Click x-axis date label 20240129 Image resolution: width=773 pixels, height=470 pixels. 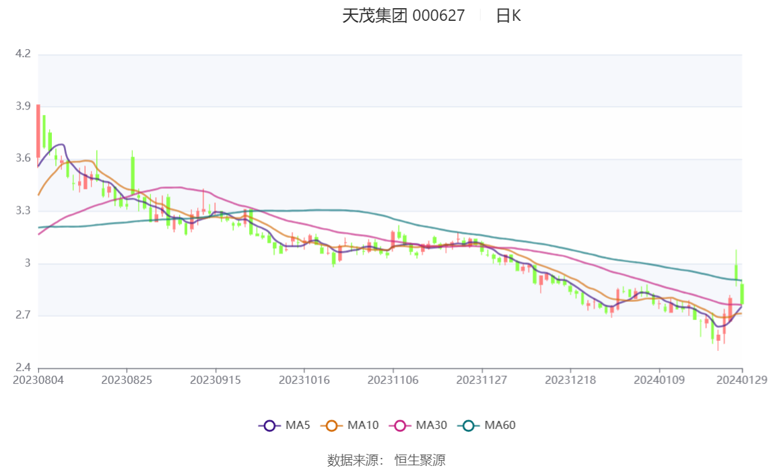pyautogui.click(x=741, y=380)
